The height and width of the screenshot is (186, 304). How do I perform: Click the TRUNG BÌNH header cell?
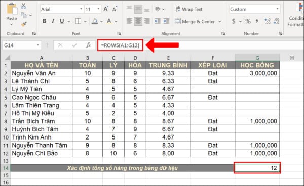click(168, 65)
